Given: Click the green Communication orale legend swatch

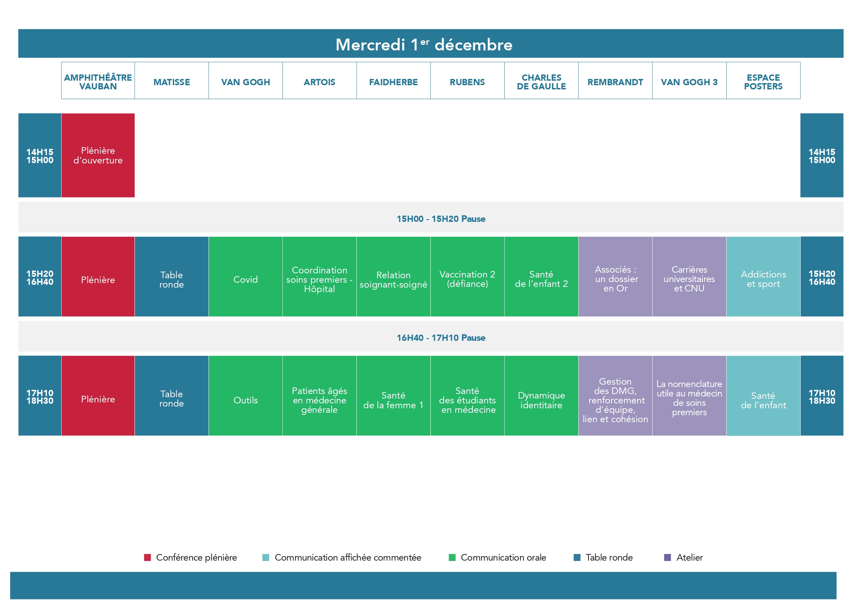Looking at the screenshot, I should coord(452,557).
